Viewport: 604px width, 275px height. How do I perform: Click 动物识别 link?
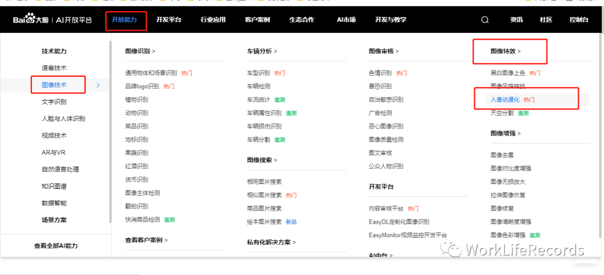tap(137, 113)
